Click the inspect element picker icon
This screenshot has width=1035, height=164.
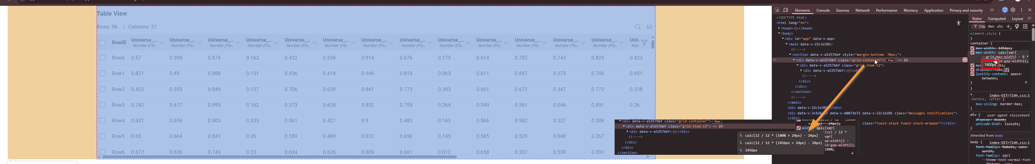tap(777, 10)
